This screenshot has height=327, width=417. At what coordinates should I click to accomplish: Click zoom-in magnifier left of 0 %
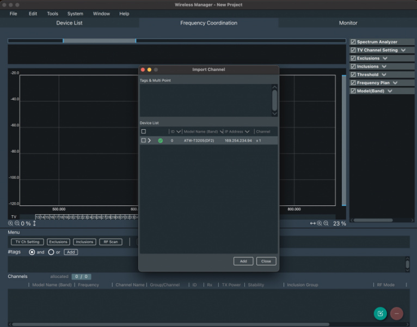coord(11,223)
